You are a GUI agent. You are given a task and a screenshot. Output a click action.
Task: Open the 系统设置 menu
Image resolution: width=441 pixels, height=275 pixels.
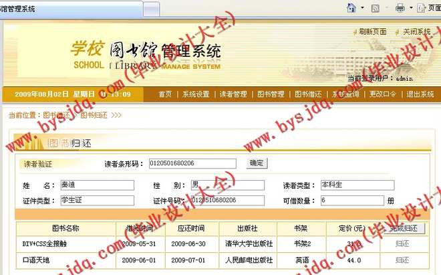[x=196, y=94]
